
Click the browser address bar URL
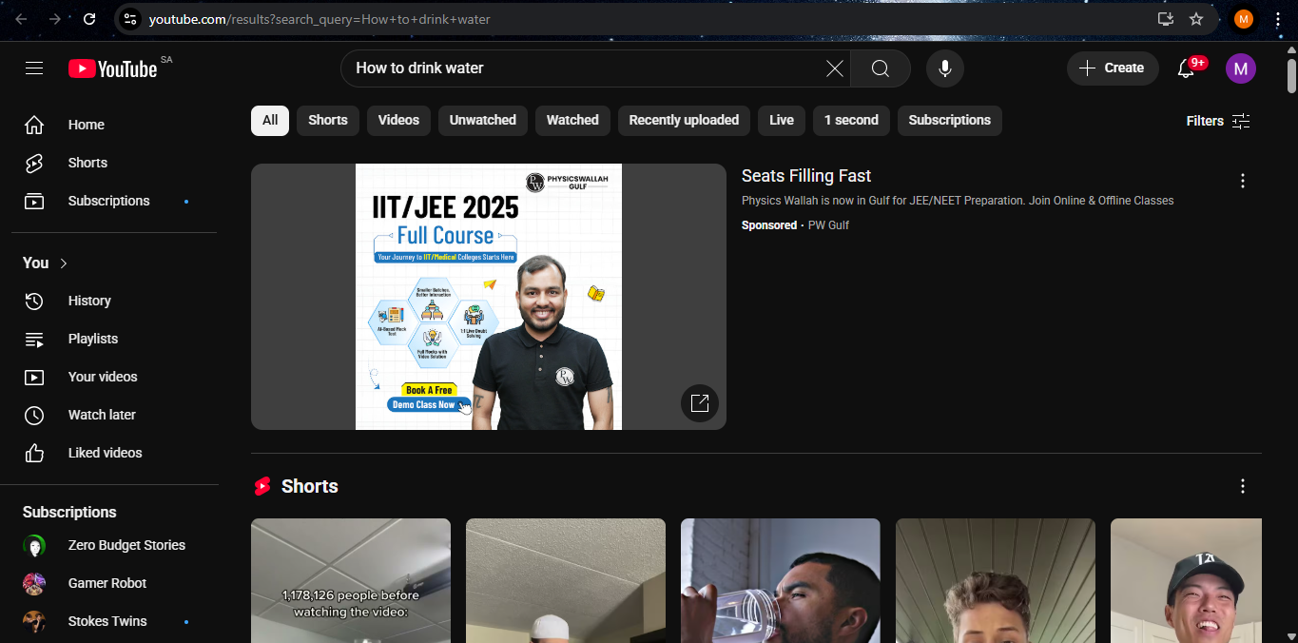[320, 19]
